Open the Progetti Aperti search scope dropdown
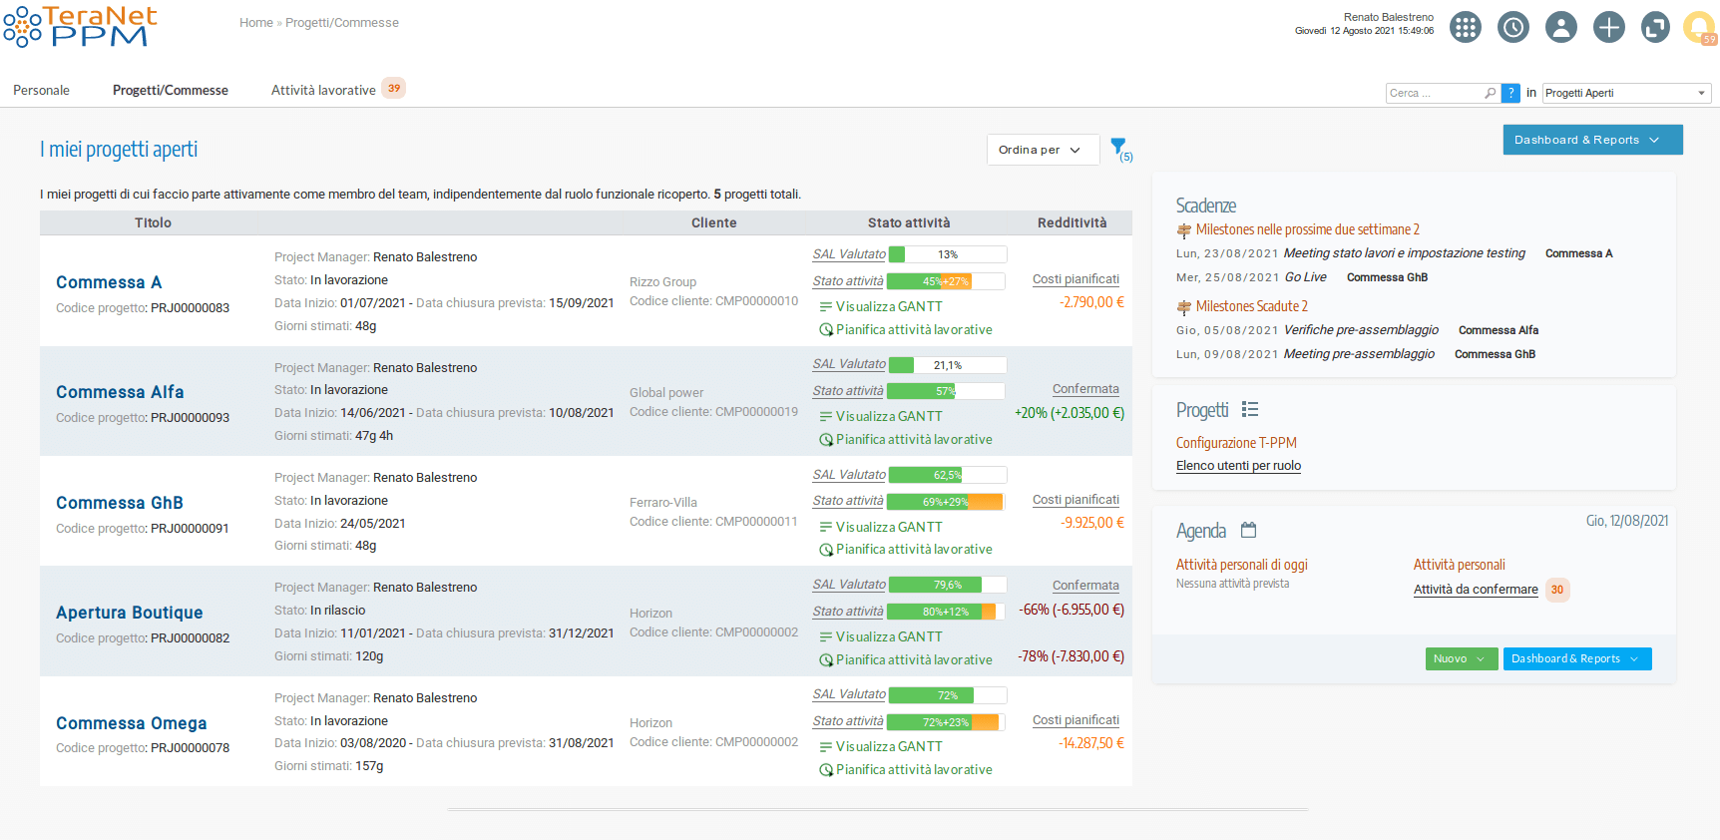The height and width of the screenshot is (840, 1720). (1626, 93)
